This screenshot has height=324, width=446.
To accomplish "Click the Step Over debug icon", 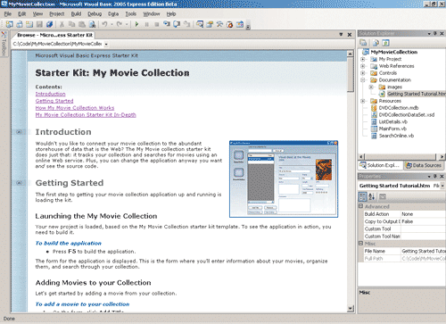I will tap(177, 24).
